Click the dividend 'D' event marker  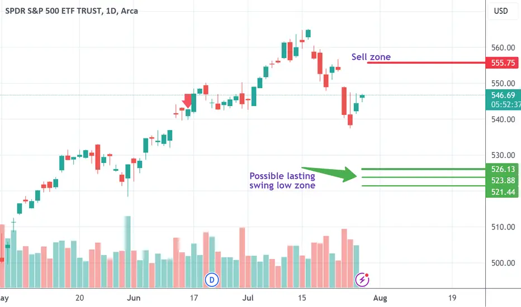tap(212, 280)
